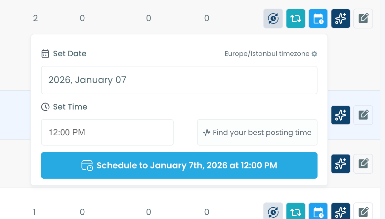This screenshot has height=219, width=385.
Task: Click the teal retweet icon in the row with count 1
Action: [296, 212]
